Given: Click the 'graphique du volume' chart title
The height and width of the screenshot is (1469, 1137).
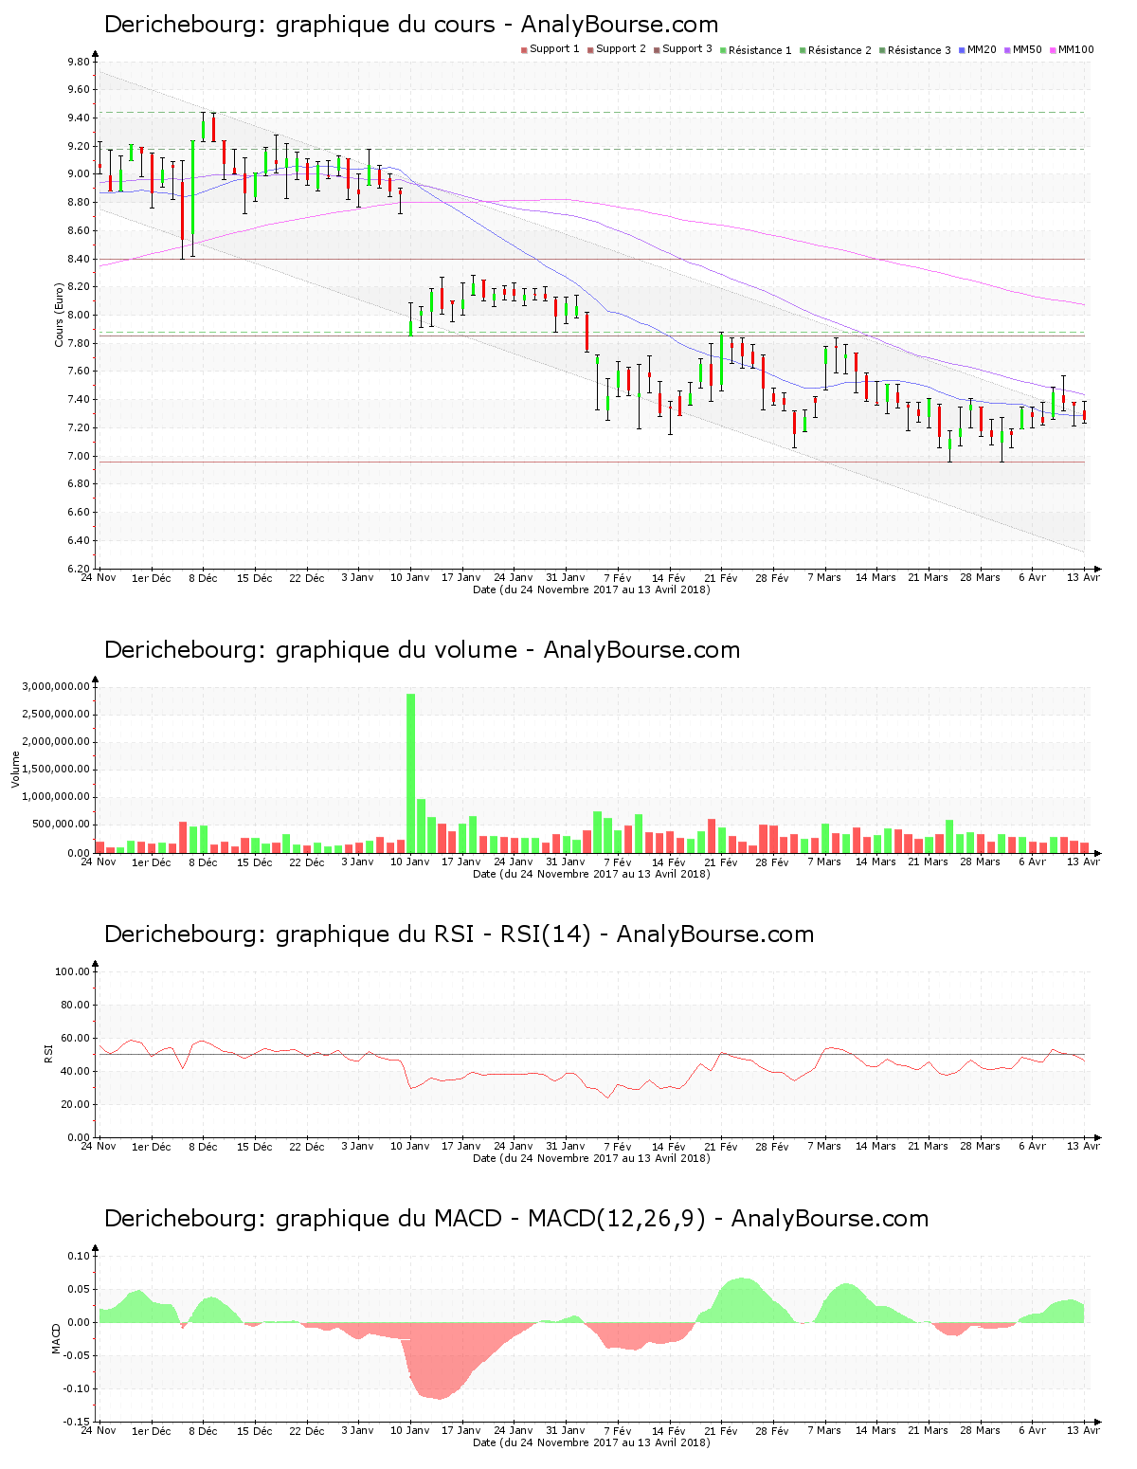Looking at the screenshot, I should tap(422, 650).
